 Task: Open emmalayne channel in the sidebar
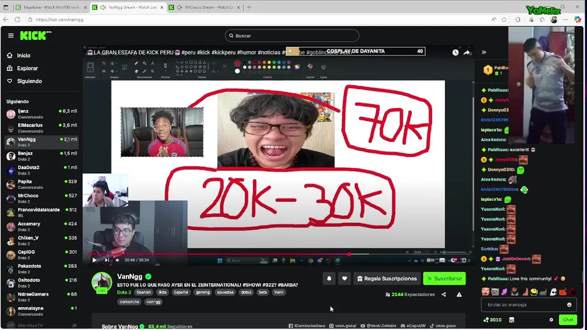coord(41,311)
